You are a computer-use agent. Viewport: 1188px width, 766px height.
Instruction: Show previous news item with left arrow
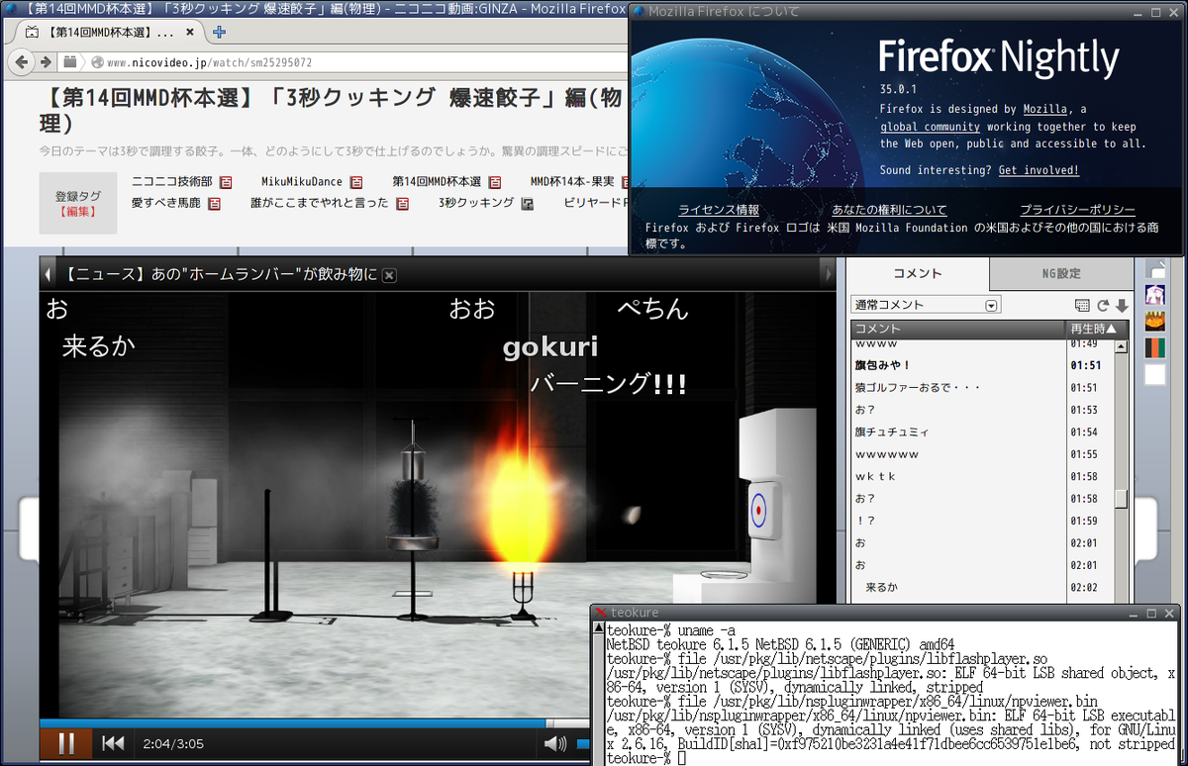[47, 274]
